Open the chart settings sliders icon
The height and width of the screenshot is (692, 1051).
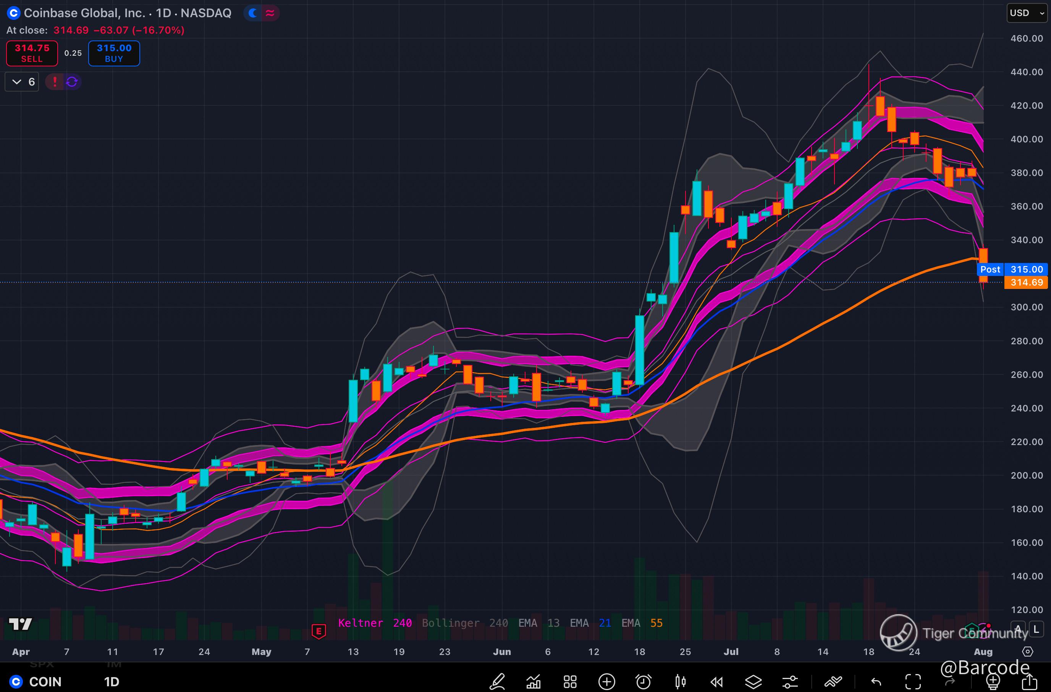pyautogui.click(x=790, y=681)
